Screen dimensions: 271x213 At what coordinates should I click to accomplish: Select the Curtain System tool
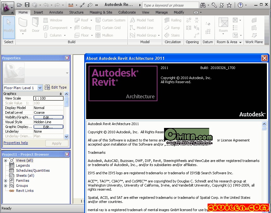[x=110, y=20]
